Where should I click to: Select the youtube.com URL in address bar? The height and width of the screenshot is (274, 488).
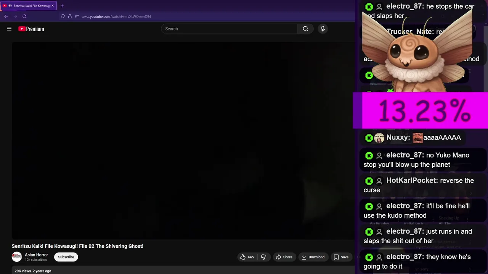(116, 16)
